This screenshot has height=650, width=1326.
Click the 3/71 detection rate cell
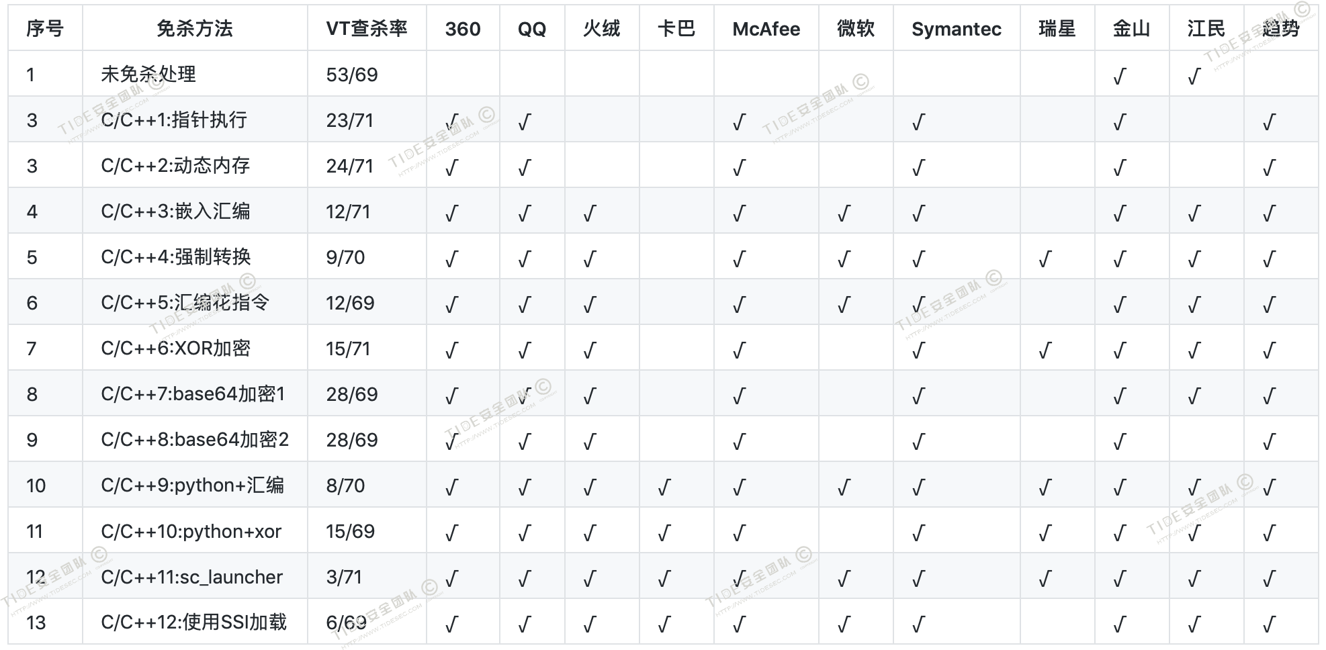point(344,577)
